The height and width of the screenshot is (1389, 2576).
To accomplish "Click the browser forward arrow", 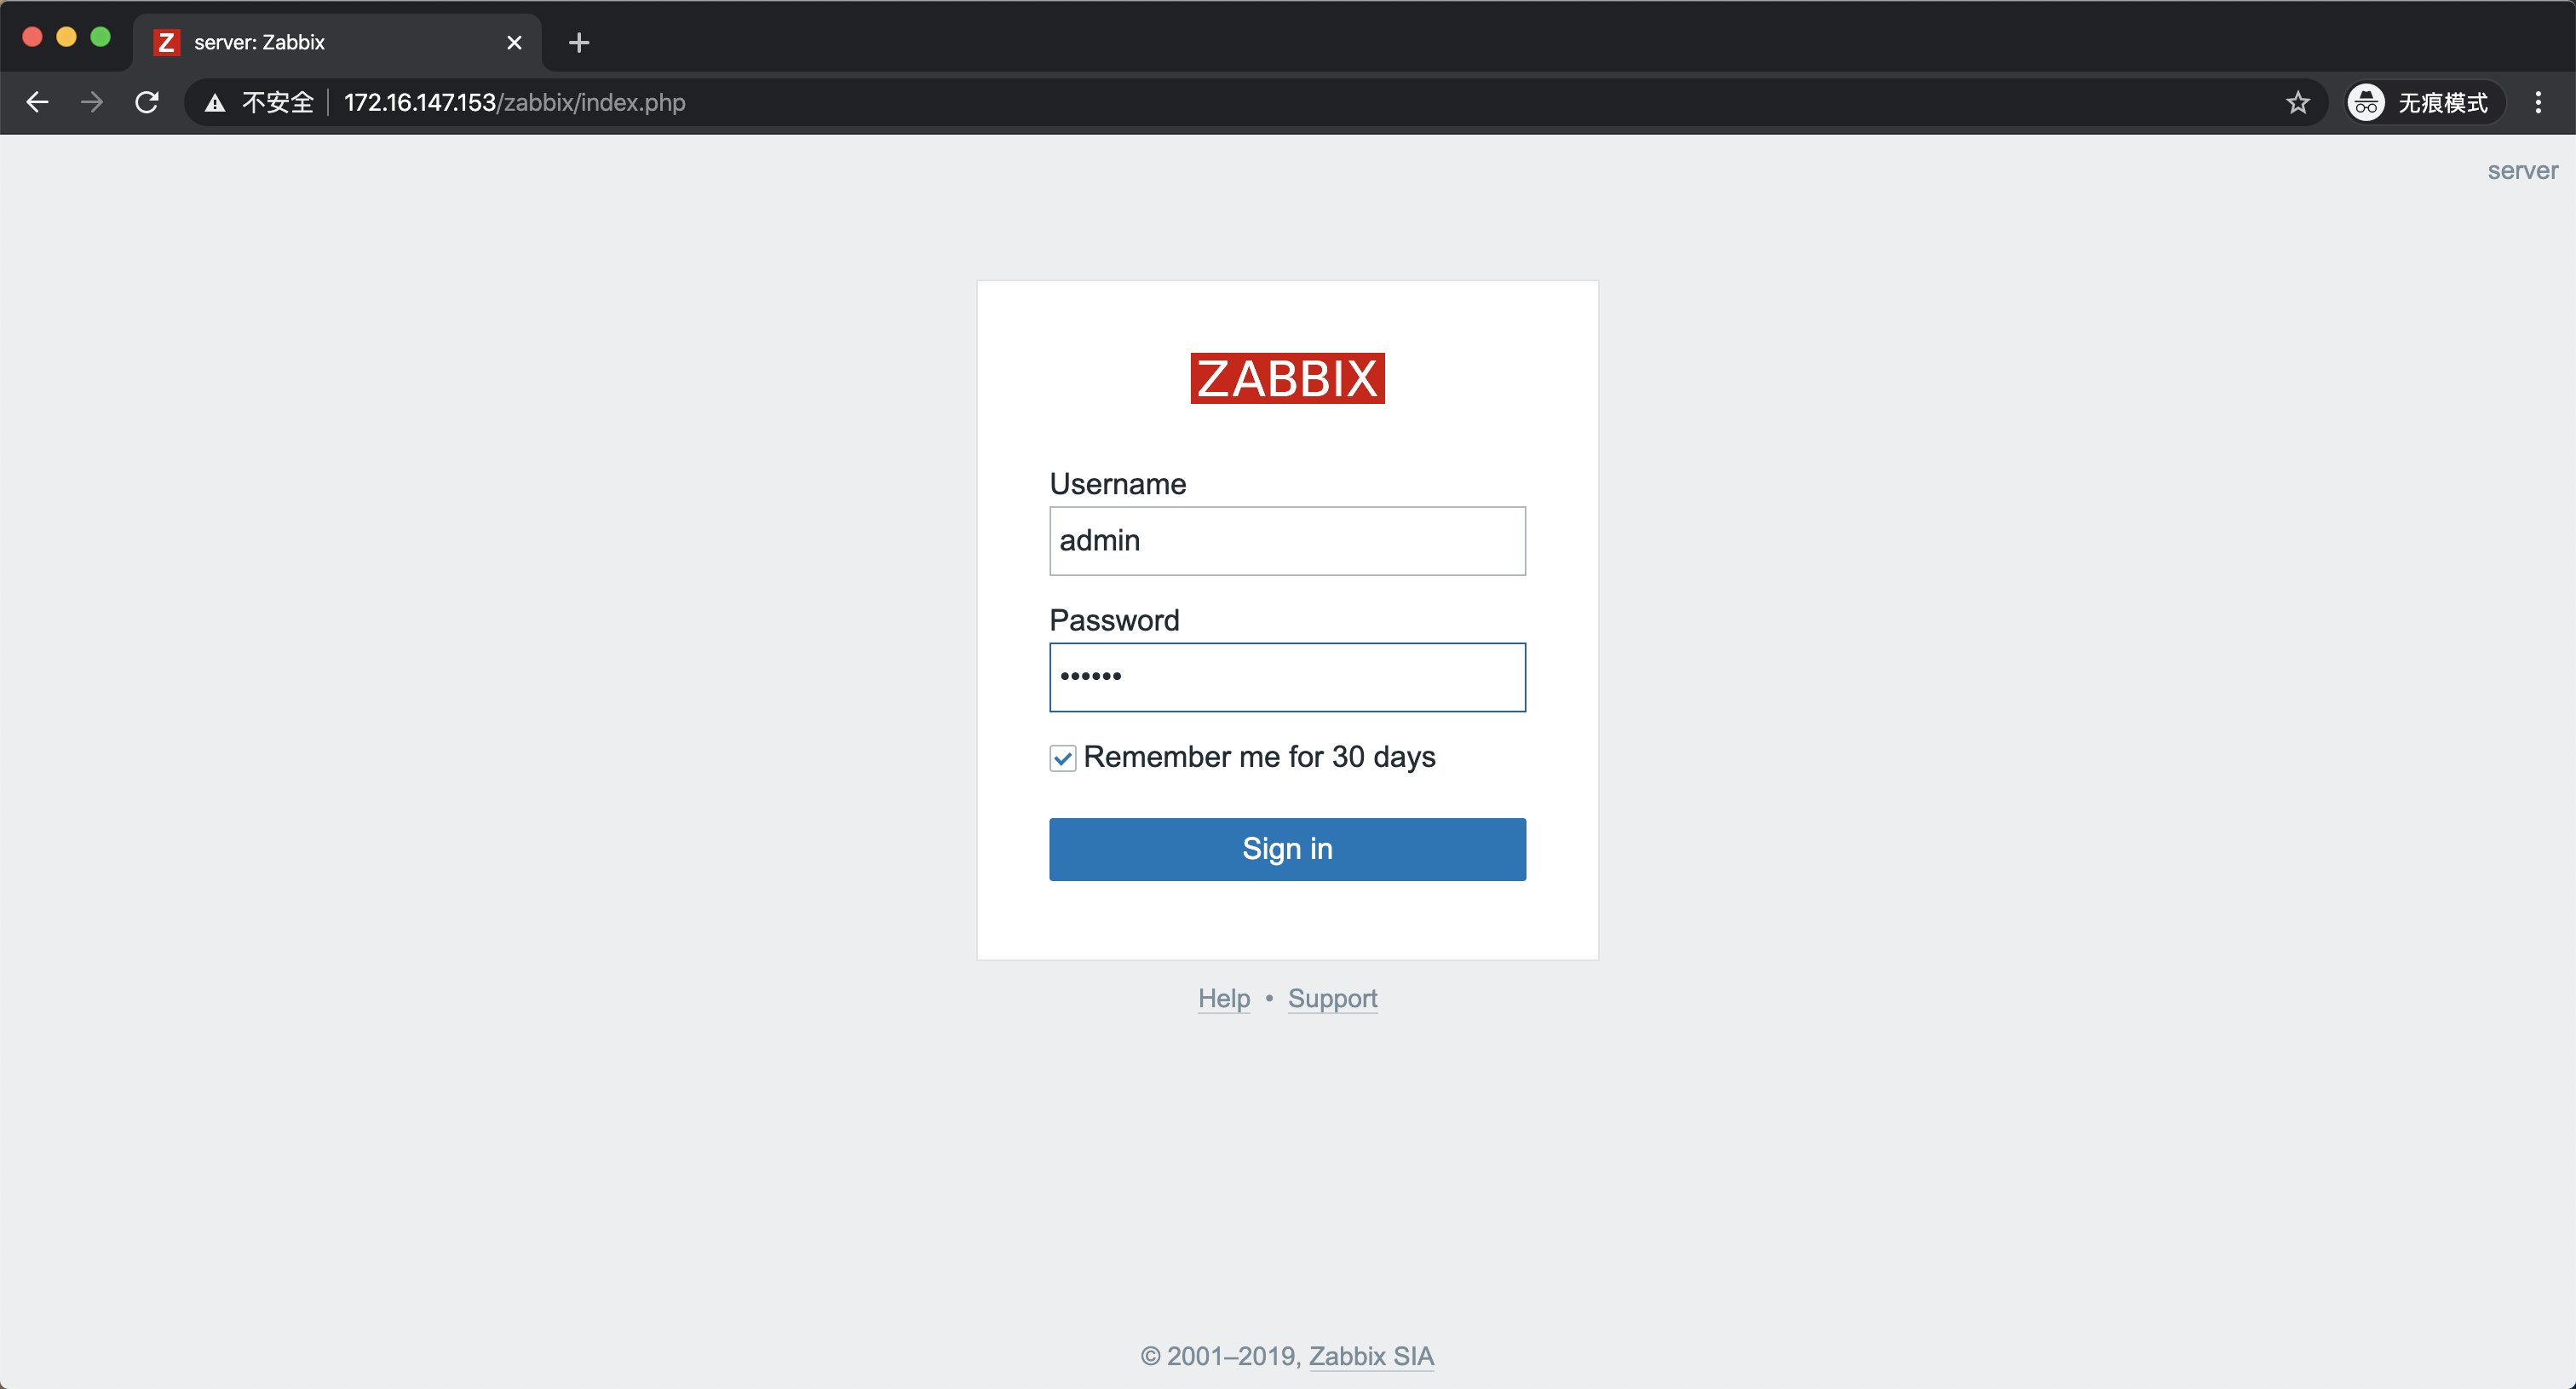I will (92, 102).
